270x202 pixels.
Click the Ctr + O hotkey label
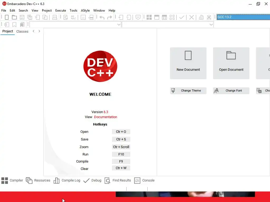(121, 132)
